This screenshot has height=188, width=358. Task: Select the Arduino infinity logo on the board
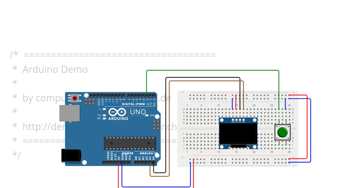[117, 112]
